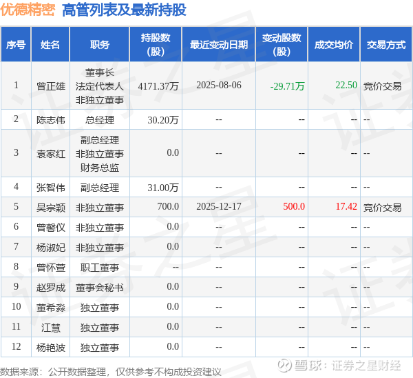Image resolution: width=413 pixels, height=378 pixels.
Task: Click 董事长 in 曾正雄's position cell
Action: click(x=100, y=72)
